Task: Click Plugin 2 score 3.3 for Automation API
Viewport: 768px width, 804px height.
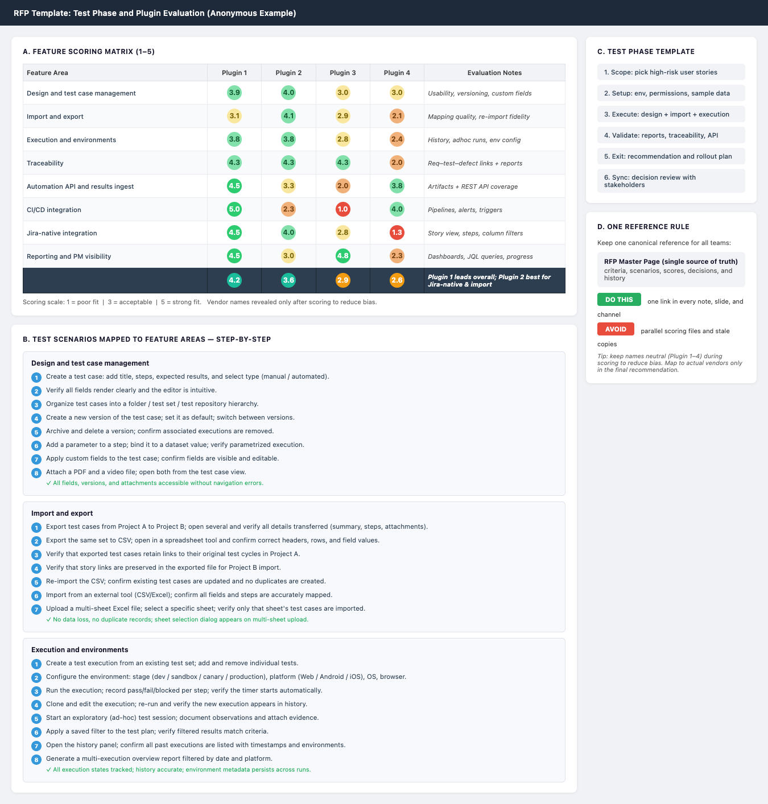Action: point(288,186)
